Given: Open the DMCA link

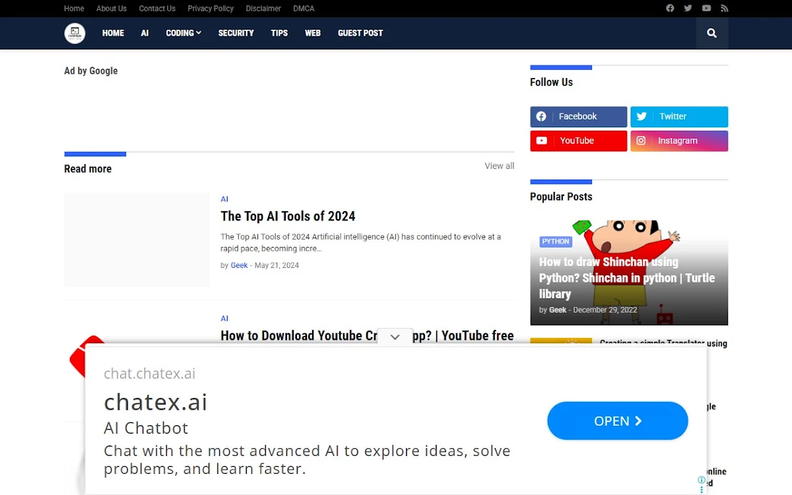Looking at the screenshot, I should point(304,9).
